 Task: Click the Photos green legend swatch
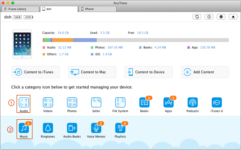pos(92,47)
